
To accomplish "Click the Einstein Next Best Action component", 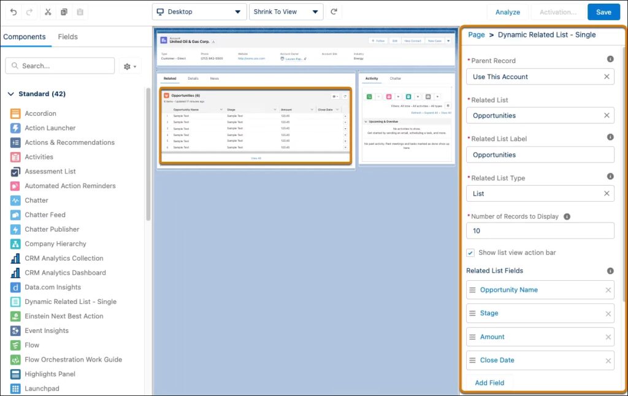I will coord(64,316).
